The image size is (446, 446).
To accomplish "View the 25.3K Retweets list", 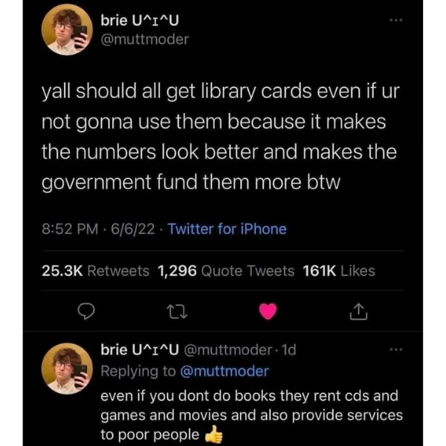I will (95, 271).
